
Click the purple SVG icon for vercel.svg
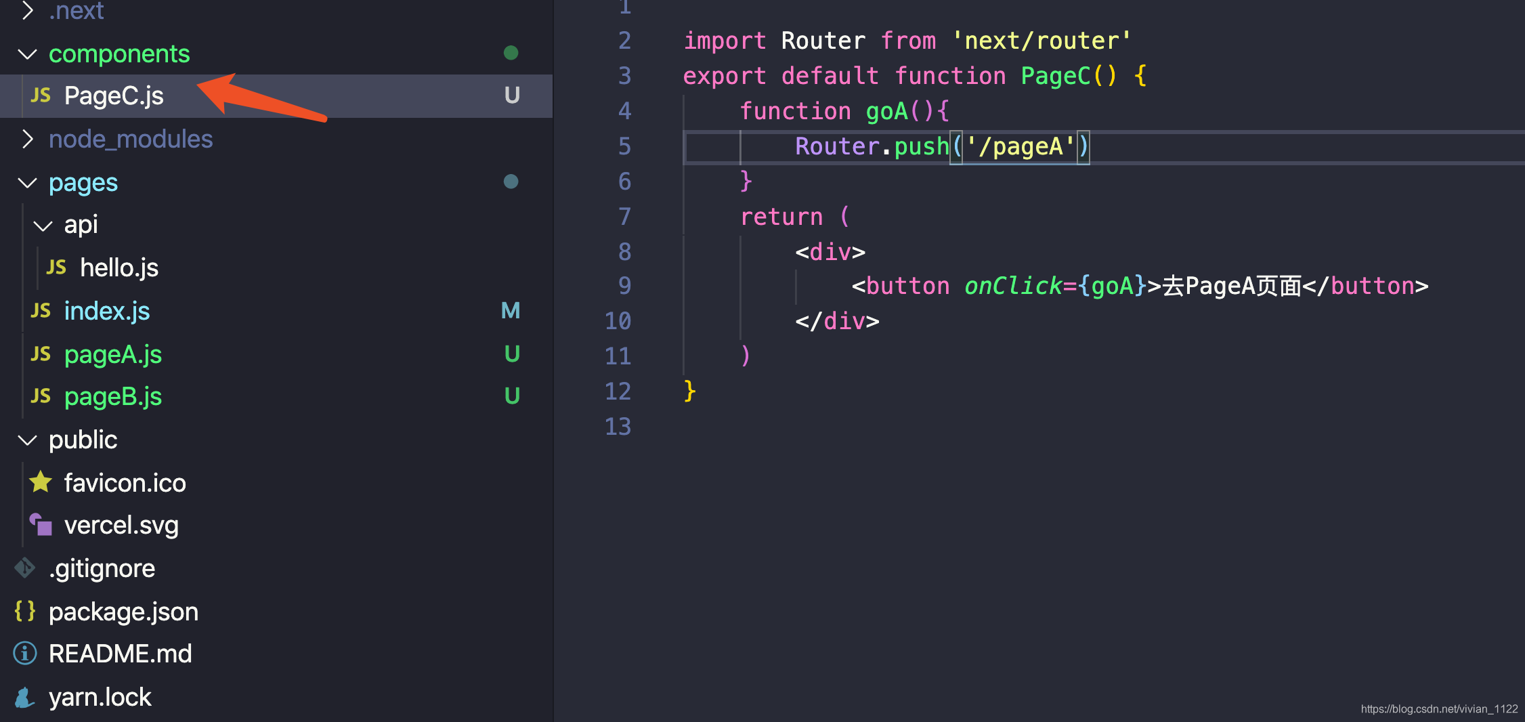(x=41, y=525)
